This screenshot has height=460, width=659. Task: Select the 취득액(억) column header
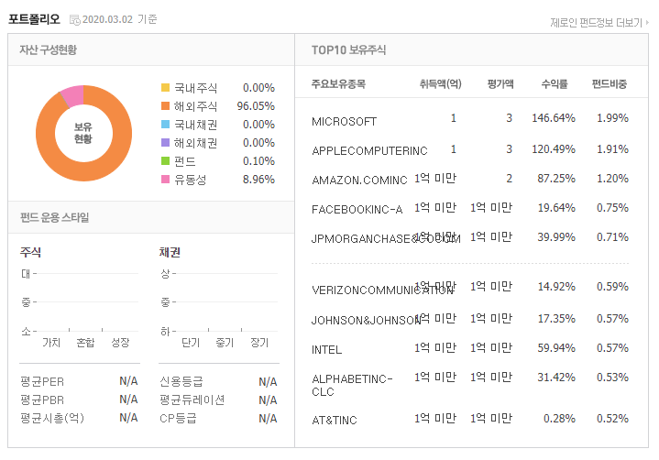click(x=440, y=84)
